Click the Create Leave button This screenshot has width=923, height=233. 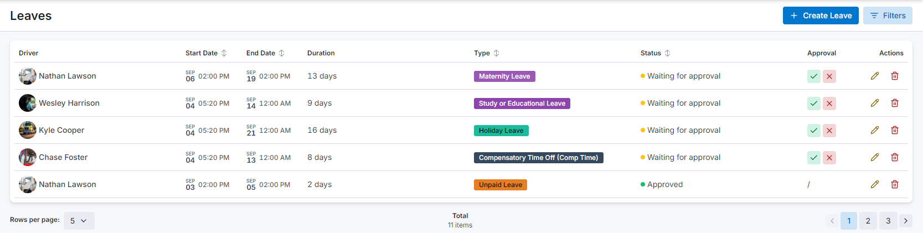(820, 15)
